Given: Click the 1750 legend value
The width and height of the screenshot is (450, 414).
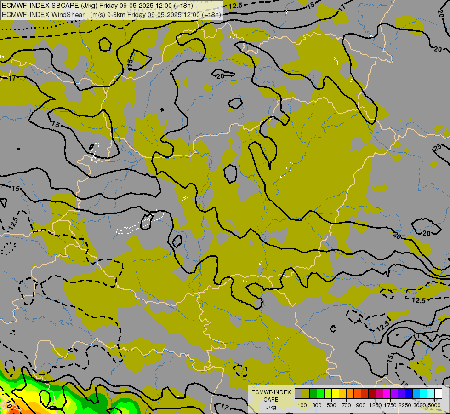Looking at the screenshot, I should click(390, 405).
